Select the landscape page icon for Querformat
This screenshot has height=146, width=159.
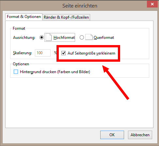click(x=89, y=37)
